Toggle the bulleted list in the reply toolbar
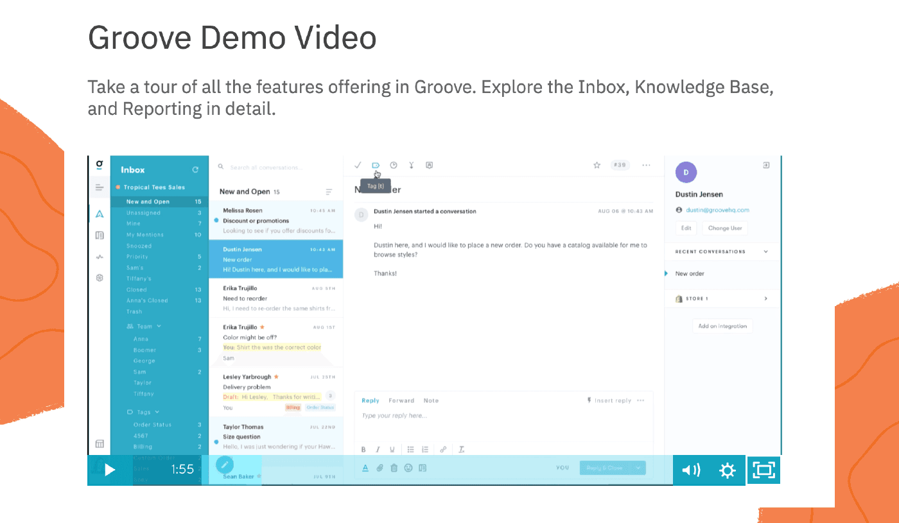 tap(411, 449)
